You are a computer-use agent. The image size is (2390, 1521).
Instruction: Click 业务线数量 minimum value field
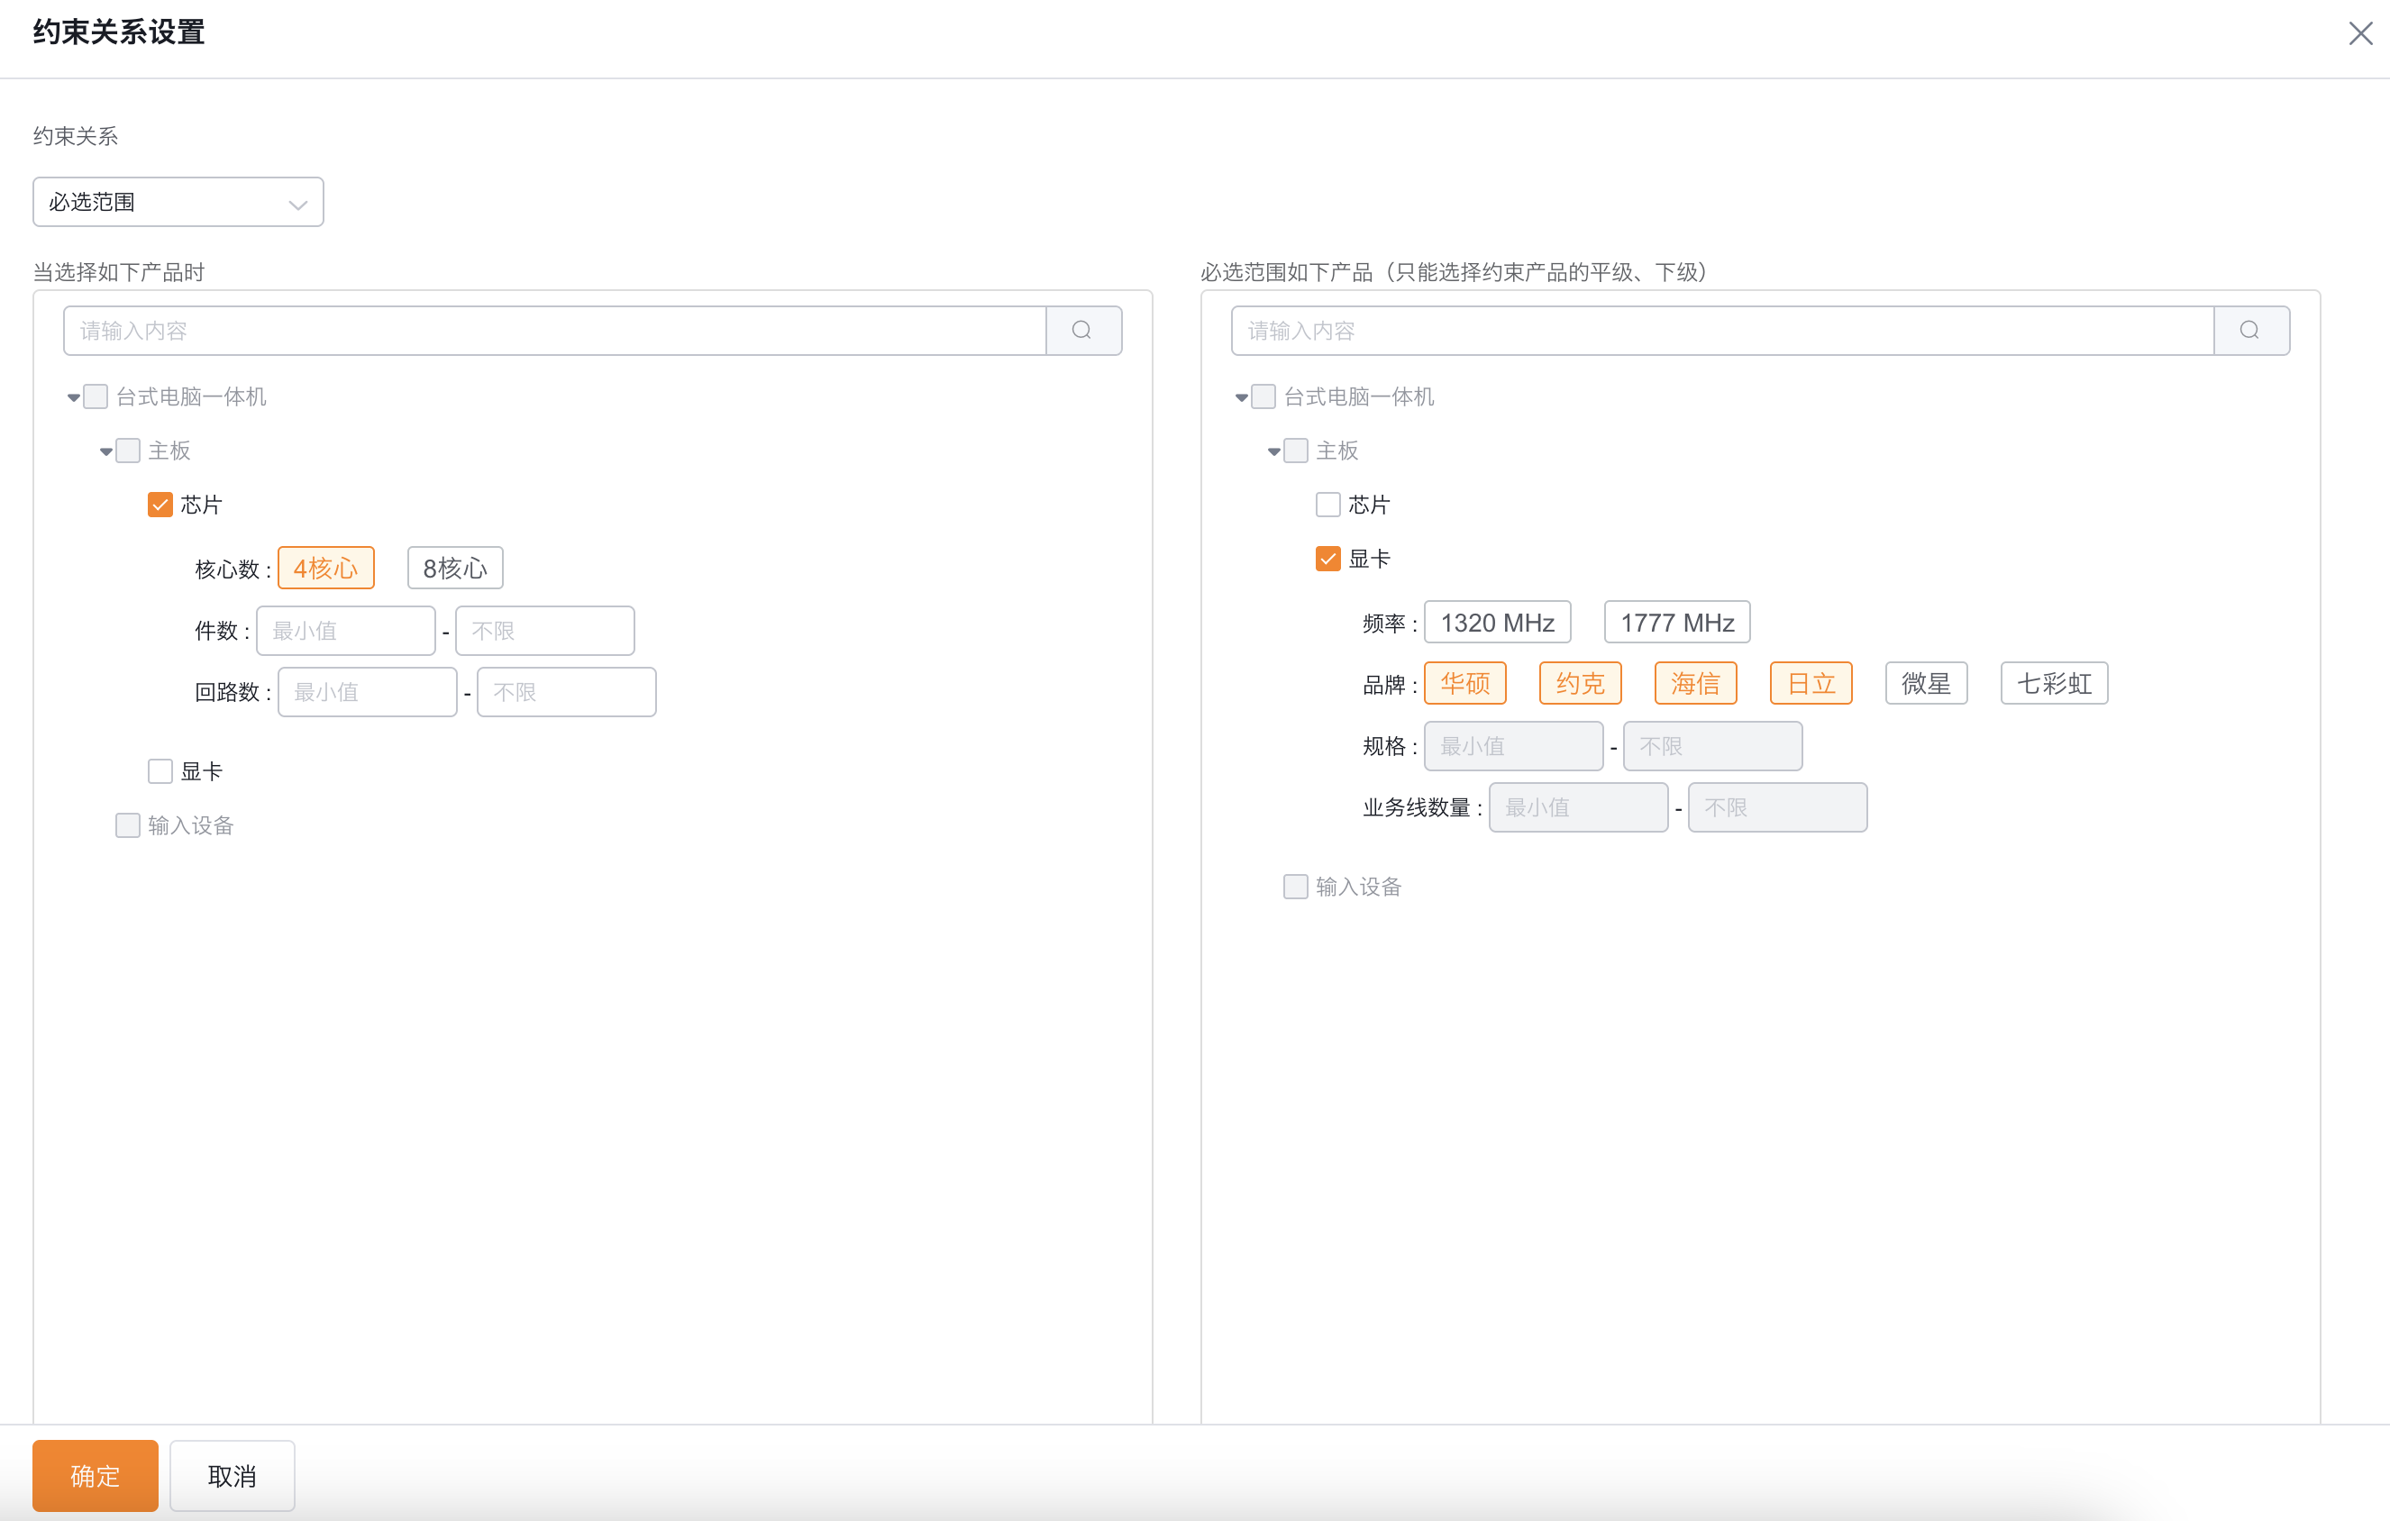coord(1578,807)
